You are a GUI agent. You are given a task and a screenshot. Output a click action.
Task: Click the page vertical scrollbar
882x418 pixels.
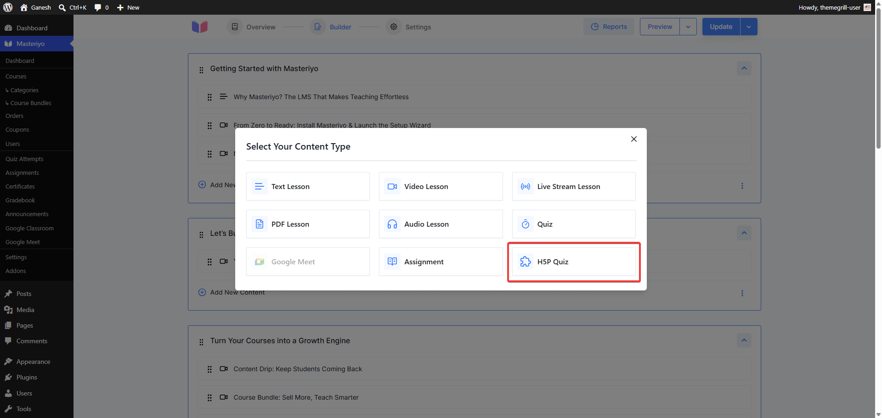[x=878, y=78]
